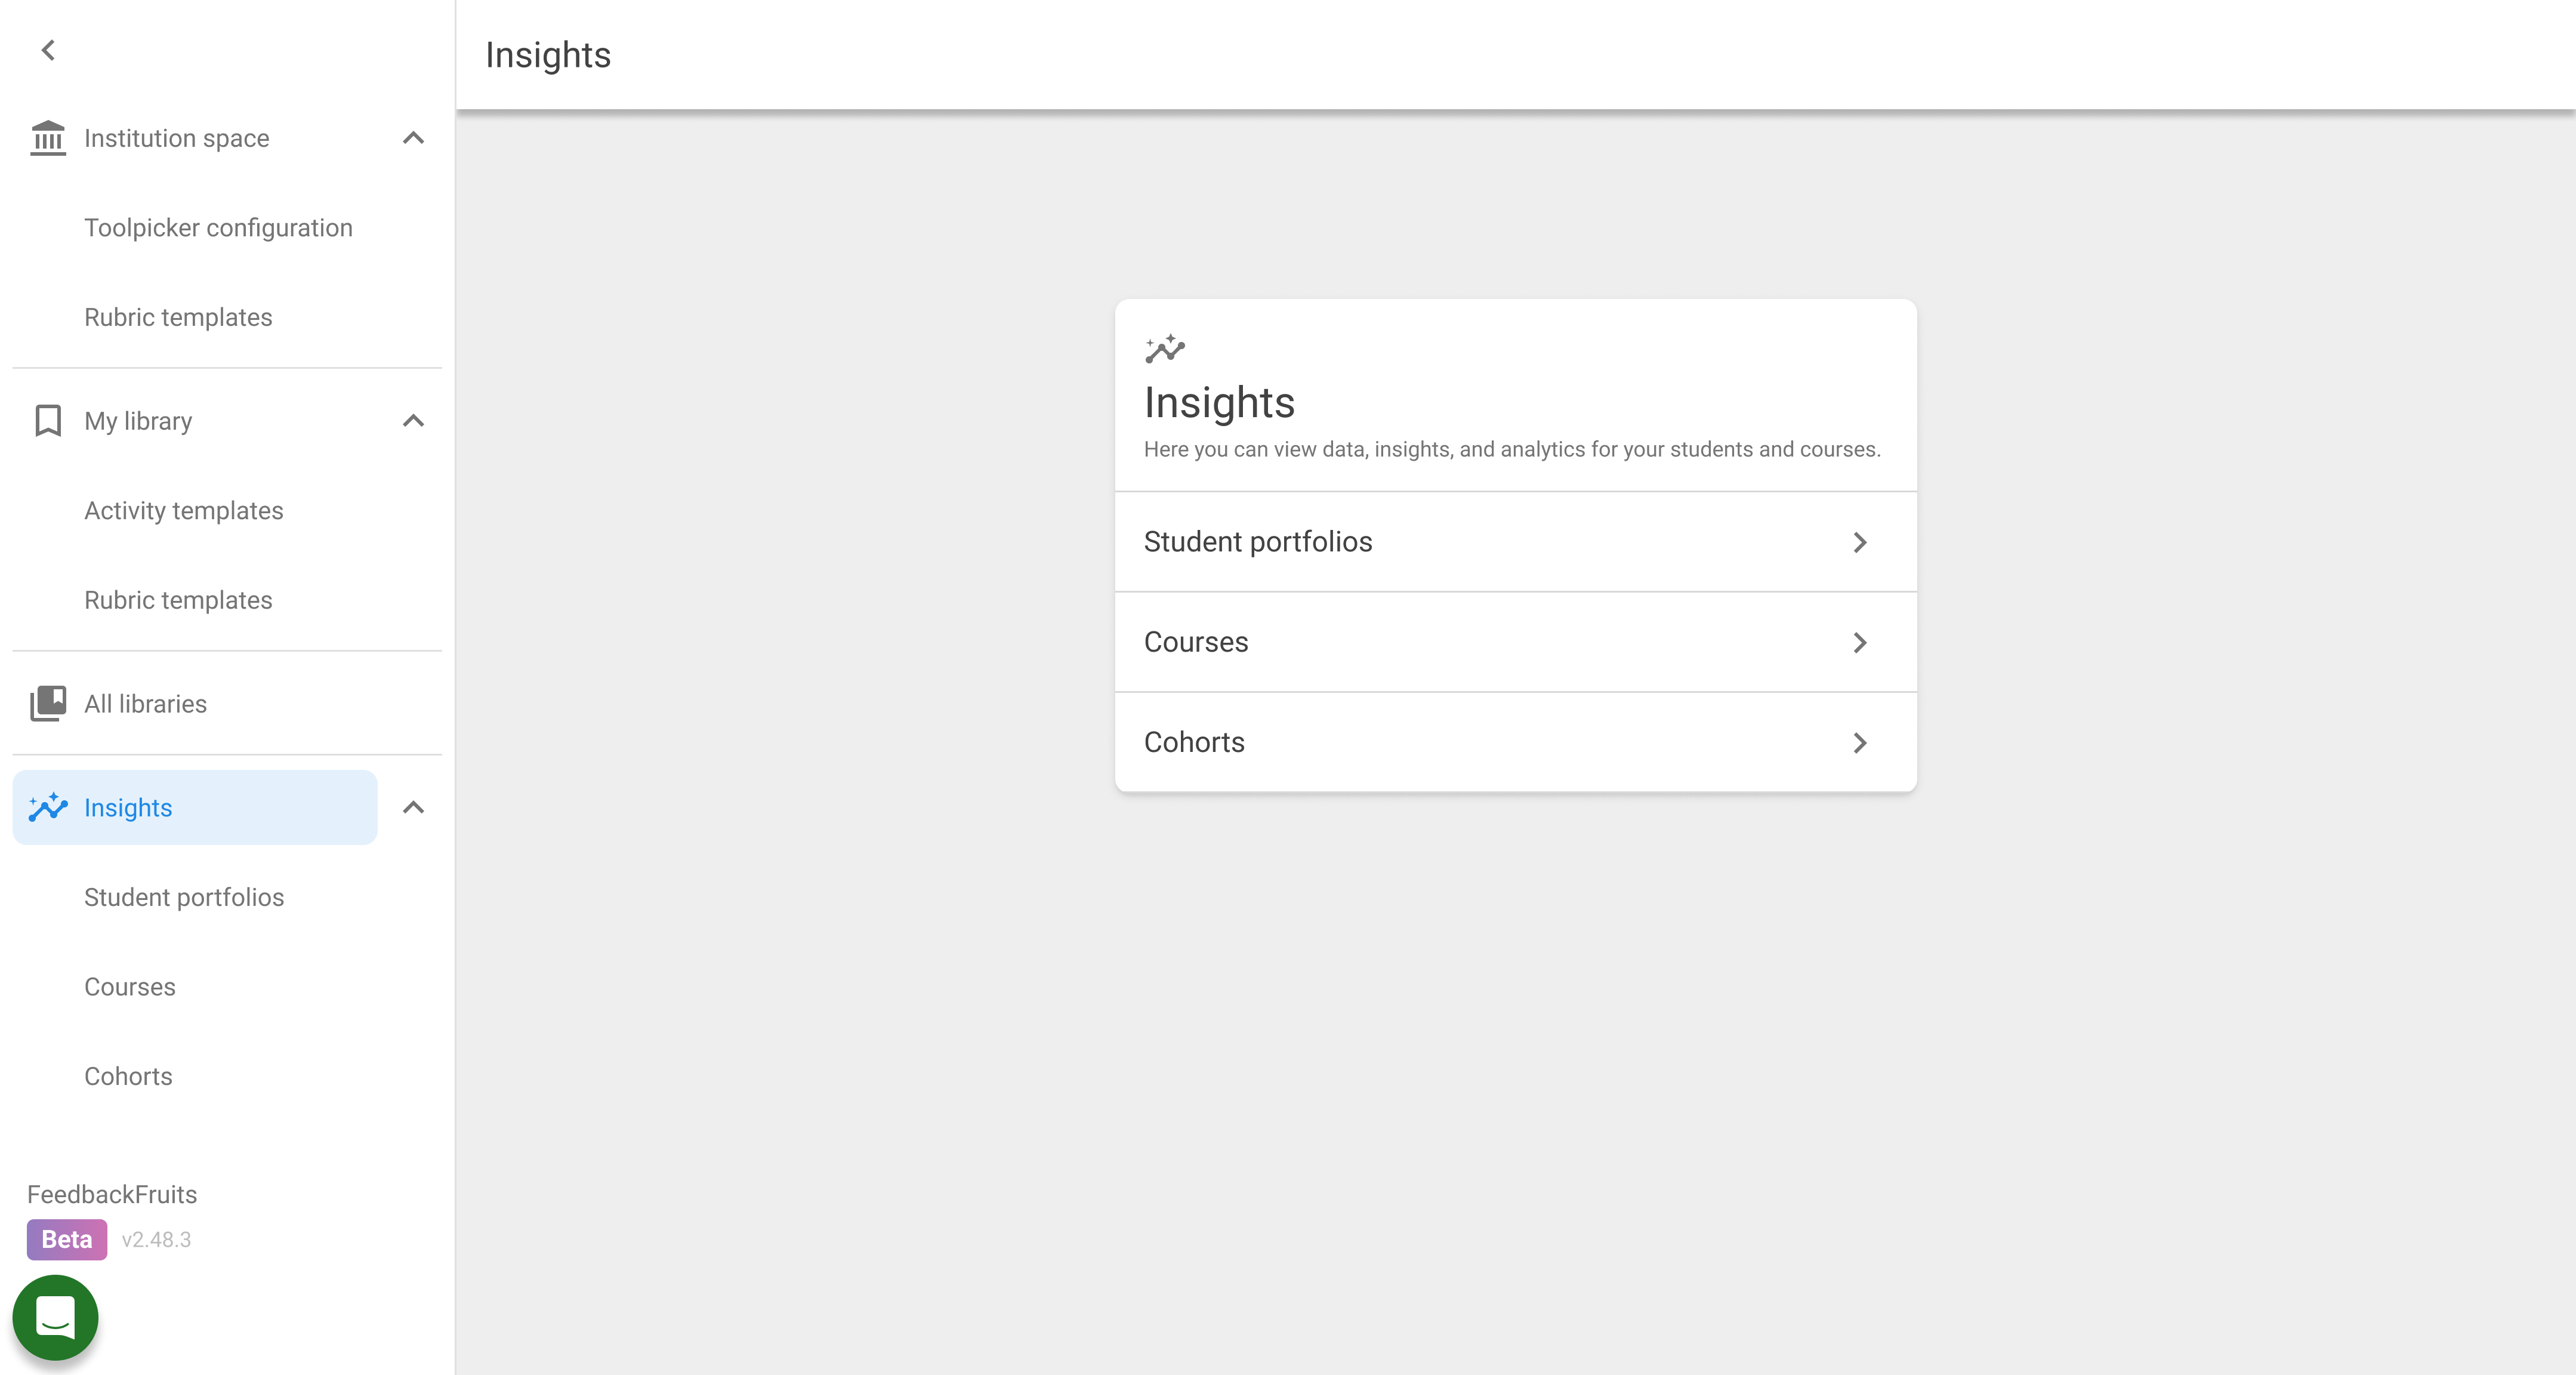Open Student portfolios row in Insights card
The image size is (2576, 1375).
(x=1515, y=542)
